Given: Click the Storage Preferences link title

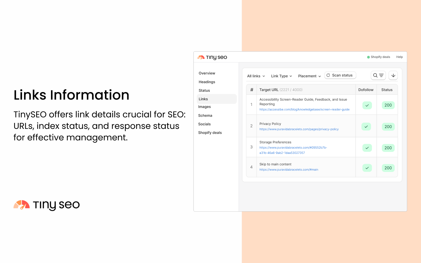Looking at the screenshot, I should coord(275,142).
